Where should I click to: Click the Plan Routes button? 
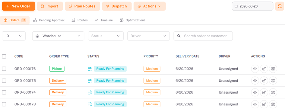(x=82, y=6)
